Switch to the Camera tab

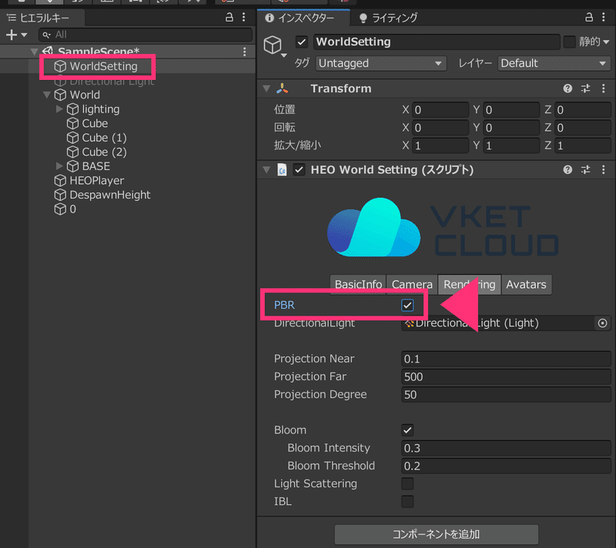coord(412,284)
